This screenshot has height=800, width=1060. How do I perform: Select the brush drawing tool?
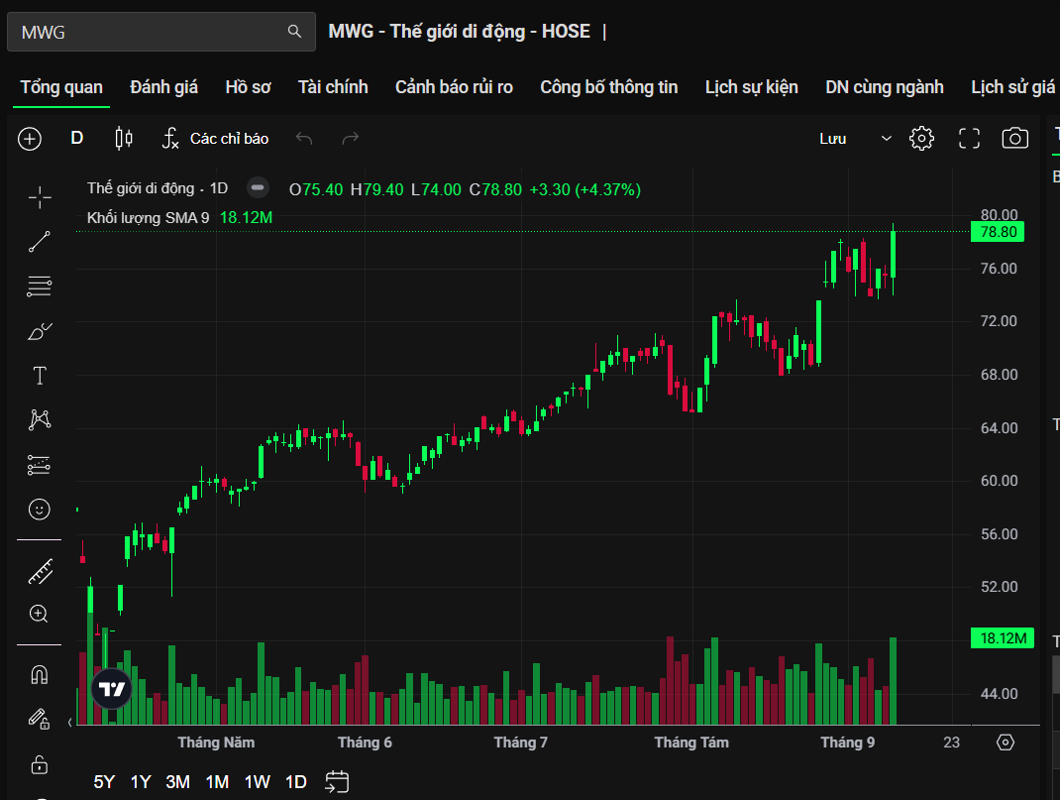[x=40, y=331]
